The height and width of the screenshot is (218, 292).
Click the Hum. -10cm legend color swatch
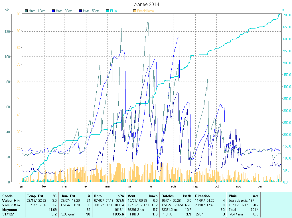[27, 11]
